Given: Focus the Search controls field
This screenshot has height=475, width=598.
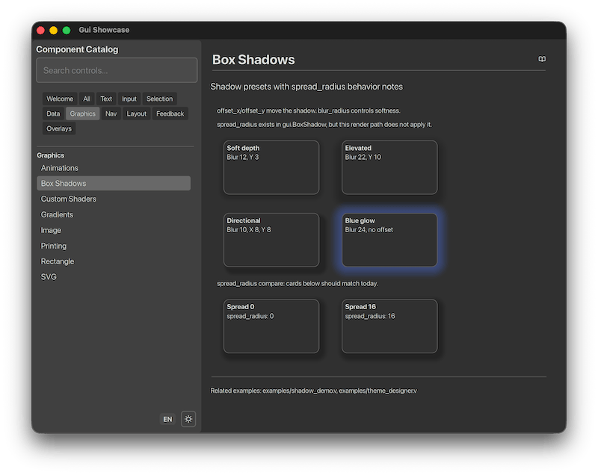Looking at the screenshot, I should coord(117,70).
